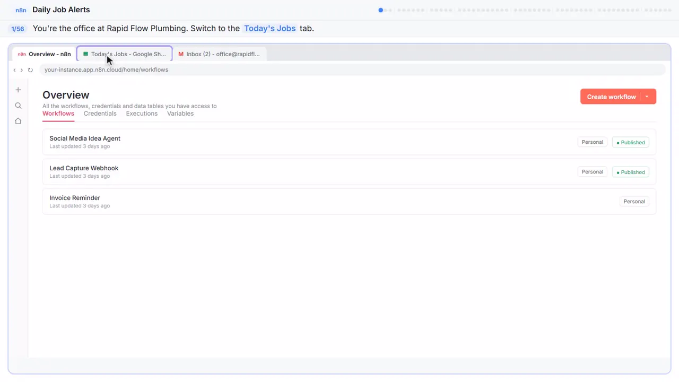Viewport: 679px width, 382px height.
Task: Open the Social Media Idea Agent workflow
Action: click(349, 142)
